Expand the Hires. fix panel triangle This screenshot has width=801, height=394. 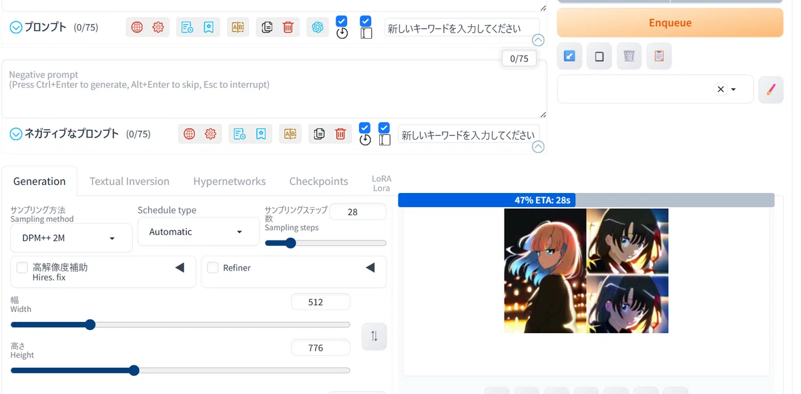tap(180, 268)
